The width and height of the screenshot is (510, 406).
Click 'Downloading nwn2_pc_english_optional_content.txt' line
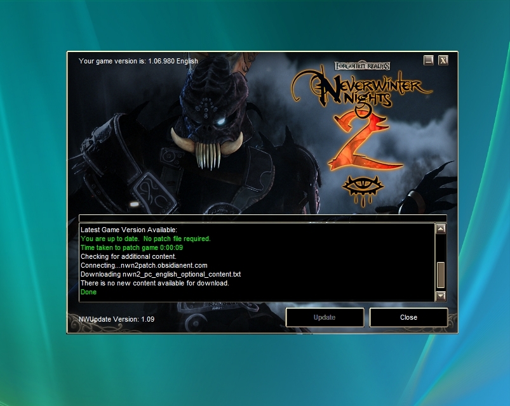tap(161, 275)
